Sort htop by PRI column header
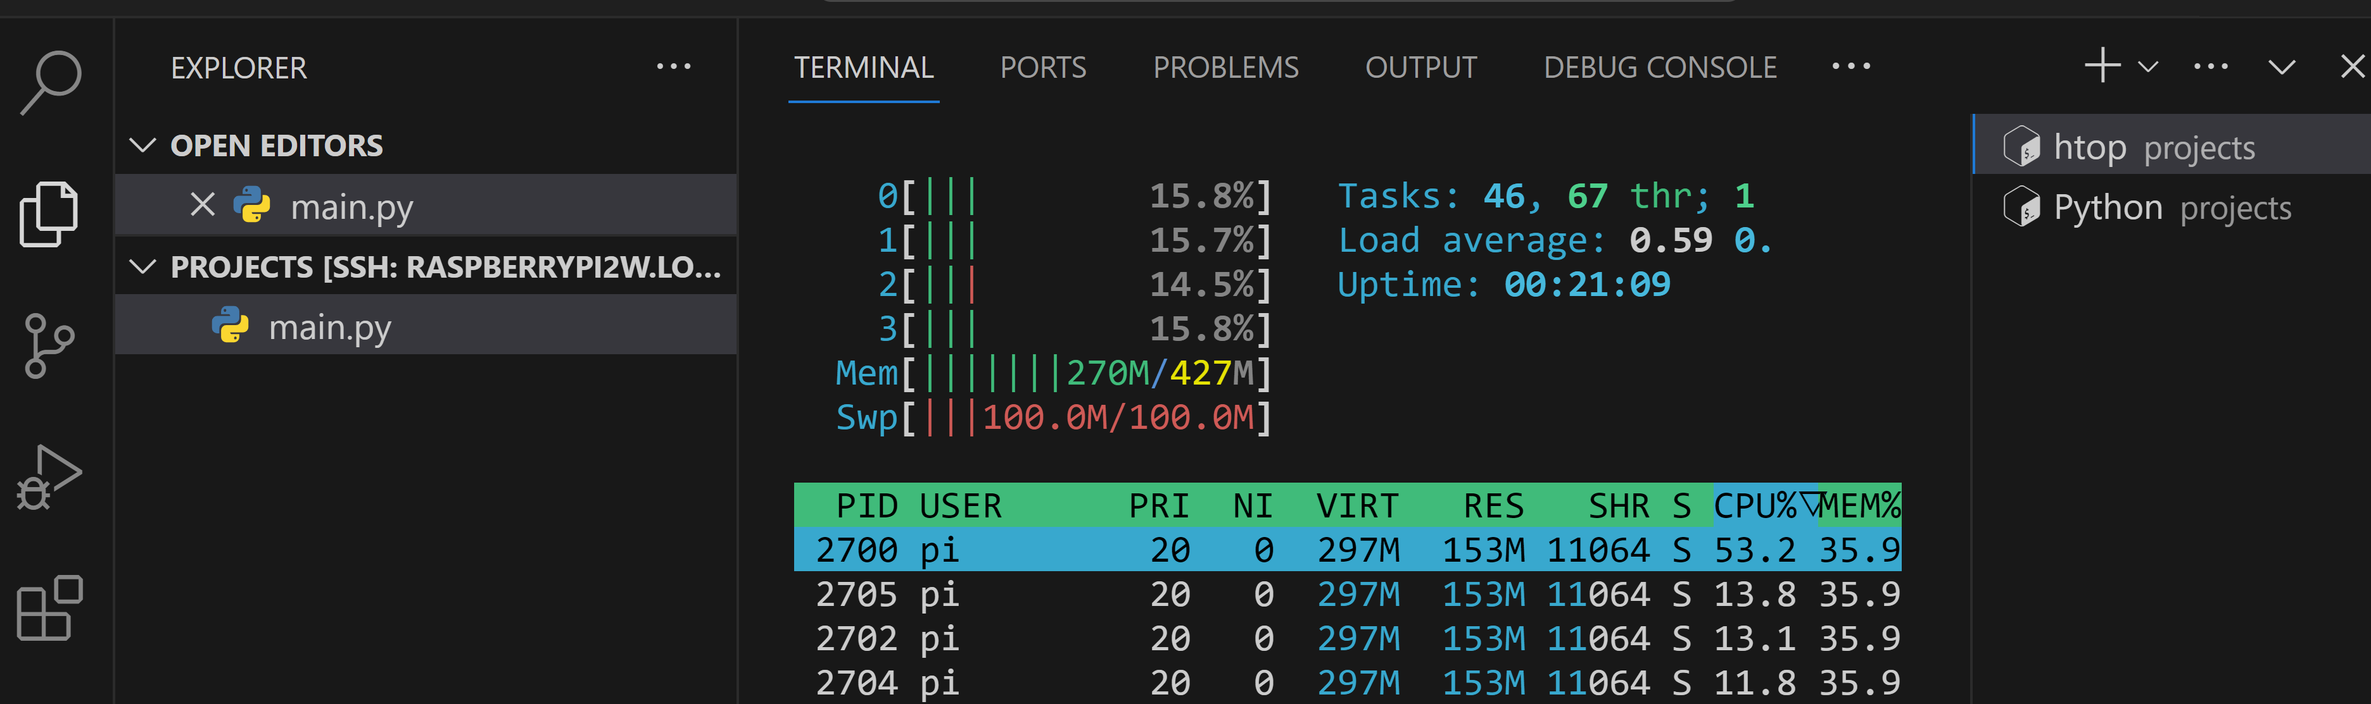This screenshot has width=2371, height=704. [1159, 505]
